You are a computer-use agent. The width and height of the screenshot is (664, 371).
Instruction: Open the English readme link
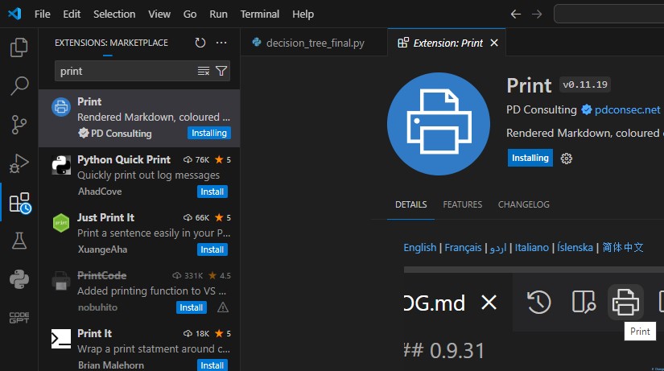[419, 247]
